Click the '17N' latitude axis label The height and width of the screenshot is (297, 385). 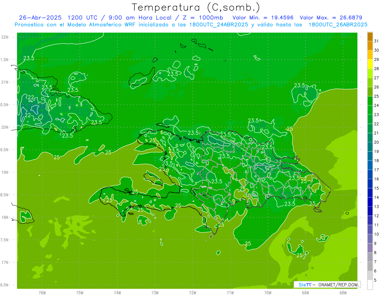pos(5,262)
